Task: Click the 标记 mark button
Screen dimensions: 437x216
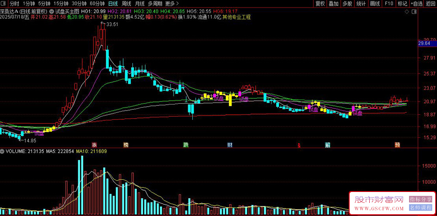Action: click(x=402, y=3)
